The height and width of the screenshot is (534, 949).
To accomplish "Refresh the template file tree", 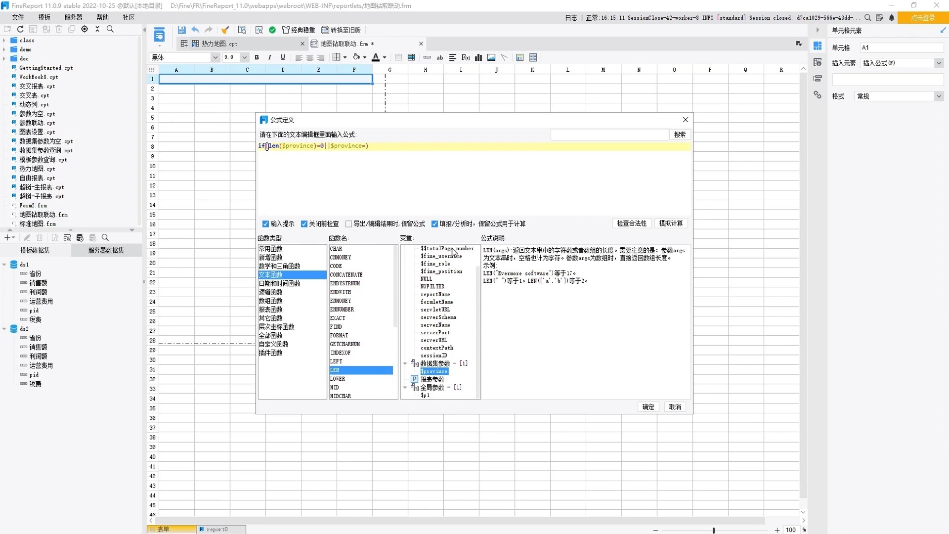I will [20, 29].
